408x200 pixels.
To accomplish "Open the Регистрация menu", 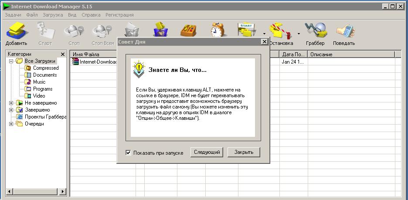I will point(119,15).
